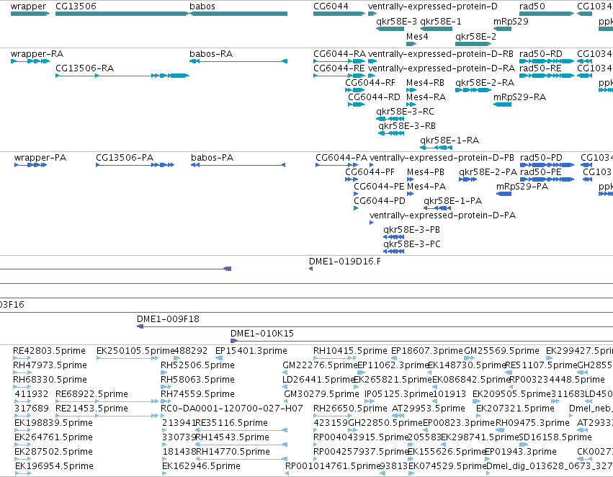This screenshot has width=613, height=477.
Task: Click the EK162946.5prime EST label
Action: 202,466
